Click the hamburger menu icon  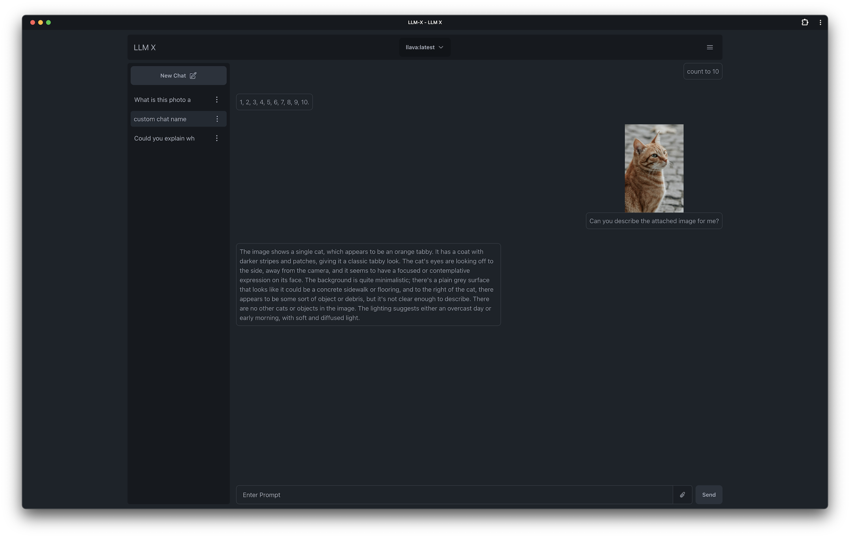tap(710, 47)
